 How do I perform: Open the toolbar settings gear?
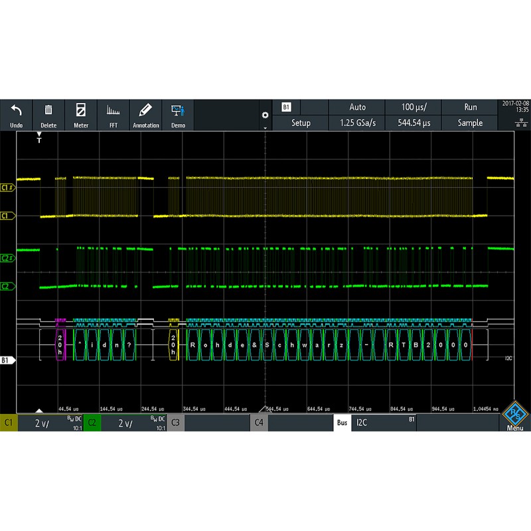pos(265,114)
